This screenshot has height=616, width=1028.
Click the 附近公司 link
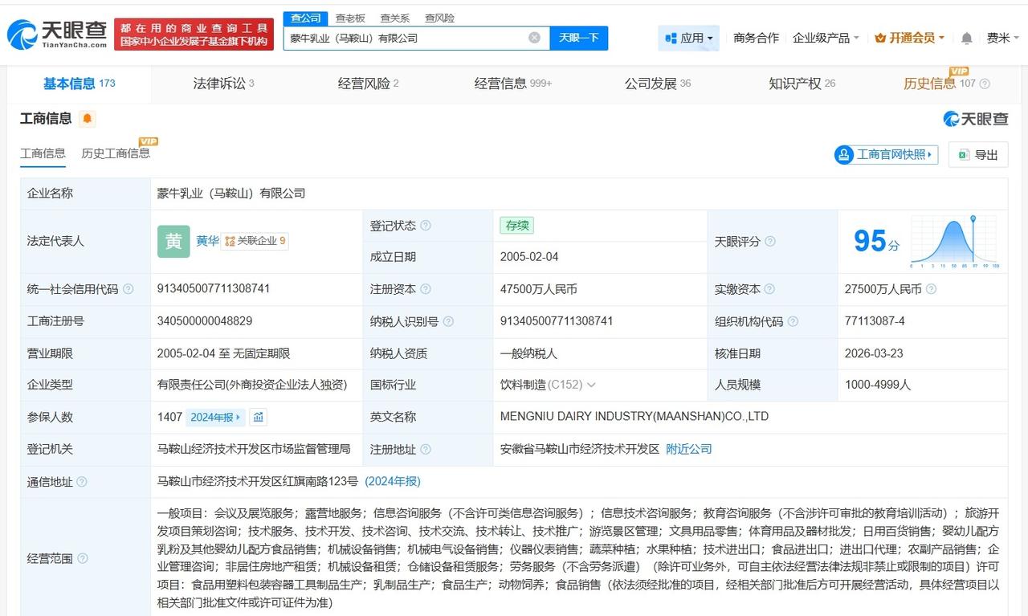(687, 449)
